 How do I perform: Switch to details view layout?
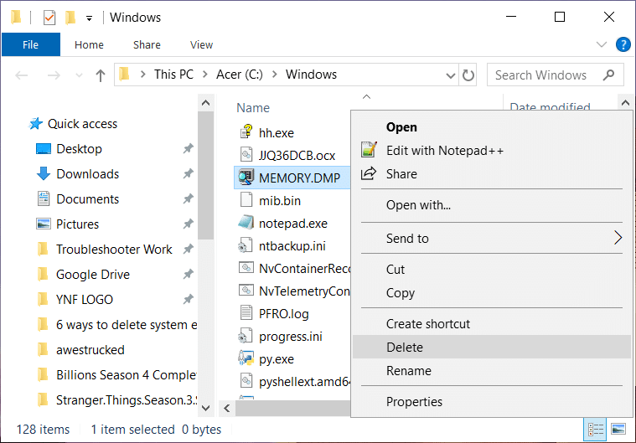596,429
